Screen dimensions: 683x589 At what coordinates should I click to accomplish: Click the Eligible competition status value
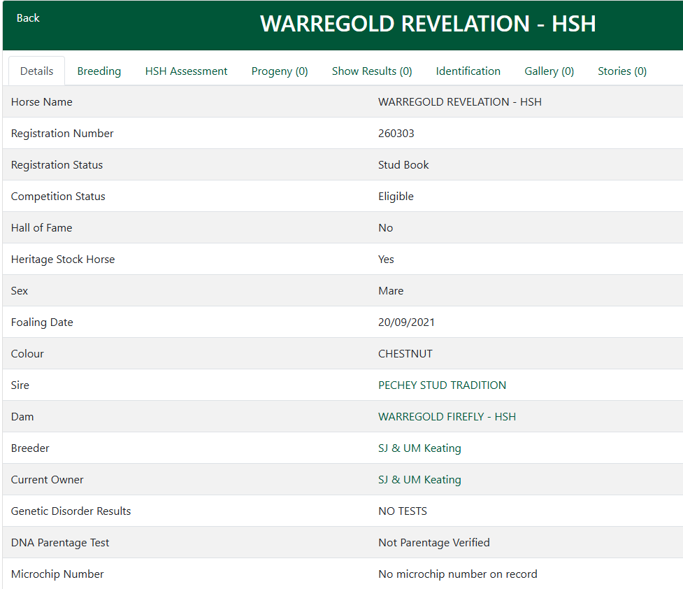[396, 196]
